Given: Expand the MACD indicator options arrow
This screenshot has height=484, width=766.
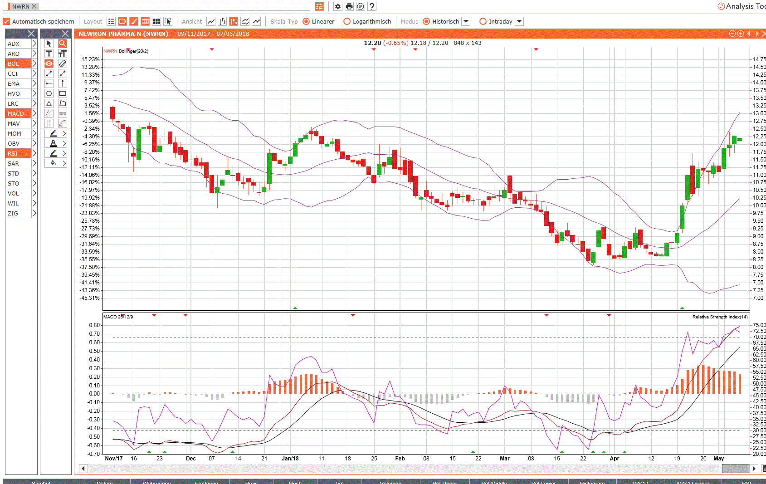Looking at the screenshot, I should (34, 113).
